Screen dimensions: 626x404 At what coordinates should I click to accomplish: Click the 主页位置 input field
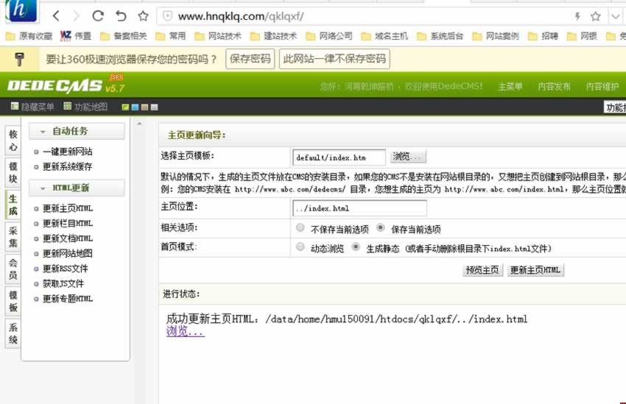coord(359,208)
